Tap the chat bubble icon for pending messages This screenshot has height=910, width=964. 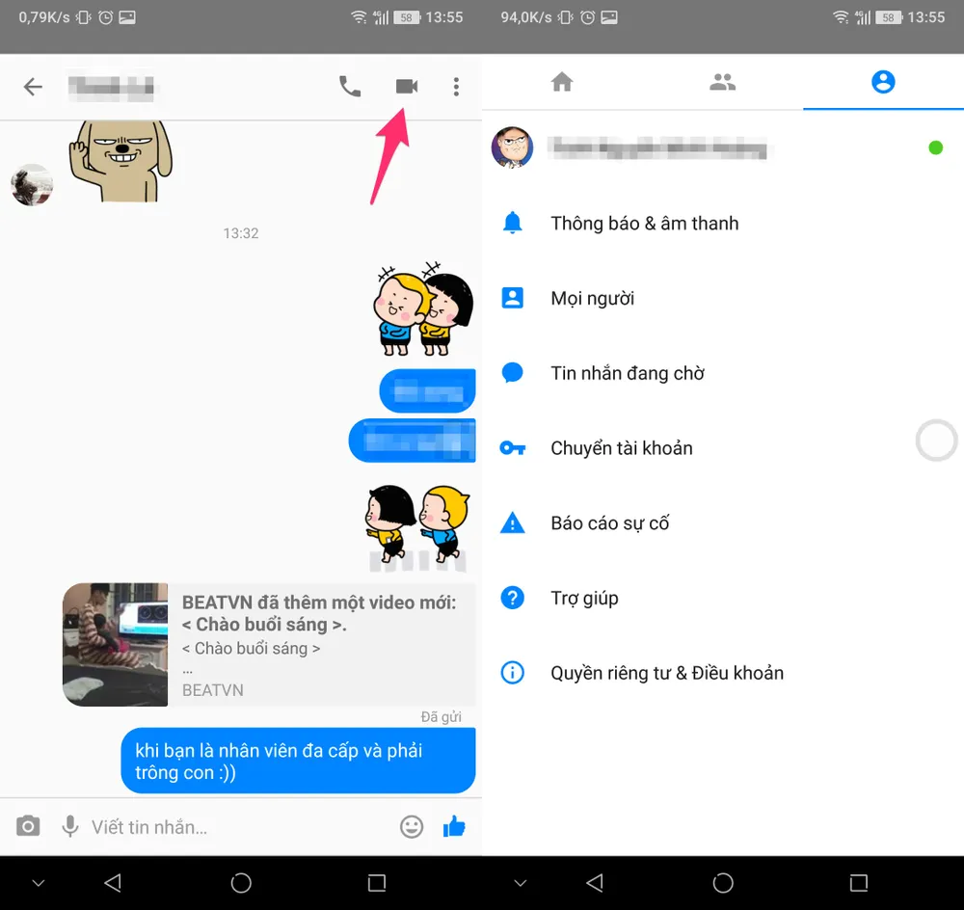512,373
